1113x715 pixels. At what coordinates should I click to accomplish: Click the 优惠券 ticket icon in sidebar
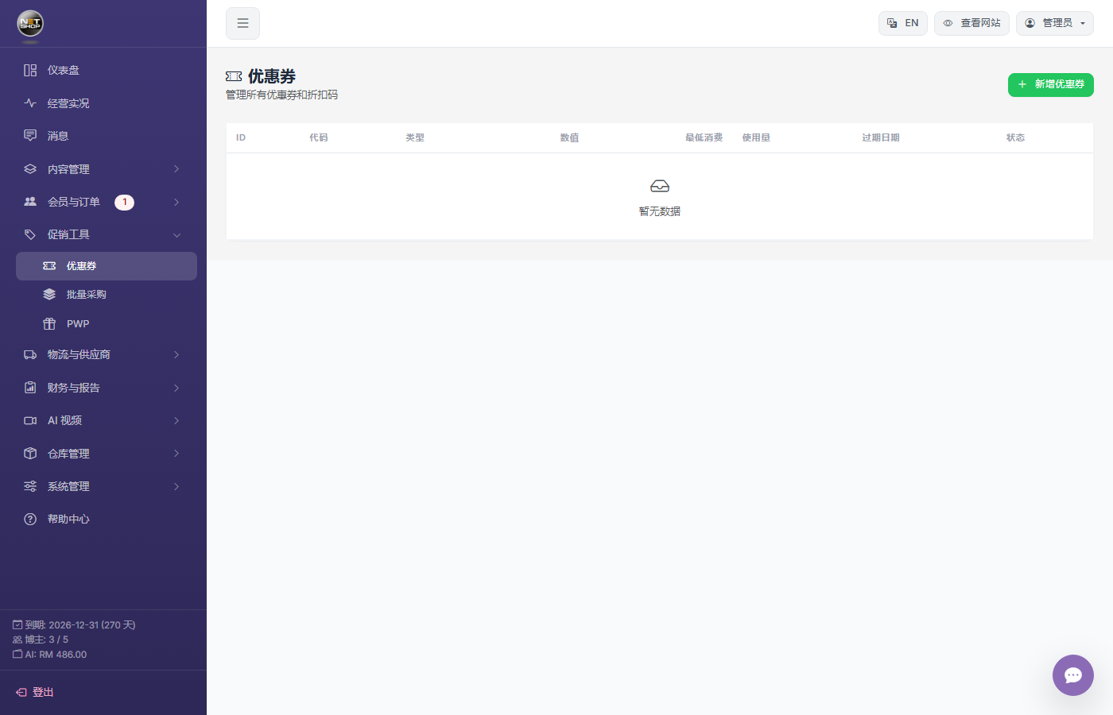49,266
